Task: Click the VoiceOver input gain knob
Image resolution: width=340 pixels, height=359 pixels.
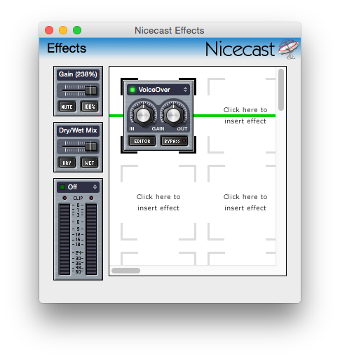Action: point(143,115)
